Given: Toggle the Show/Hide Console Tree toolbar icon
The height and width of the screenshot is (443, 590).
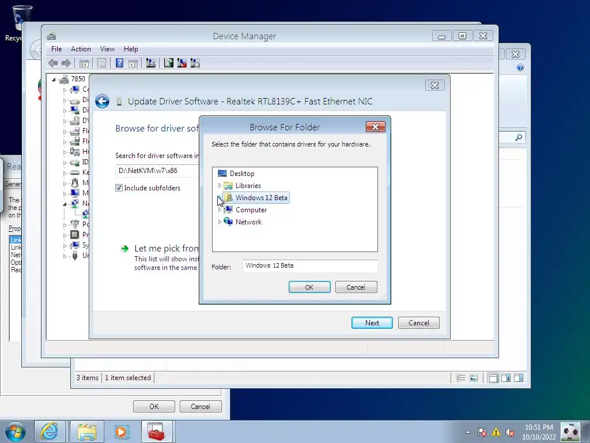Looking at the screenshot, I should coord(84,63).
